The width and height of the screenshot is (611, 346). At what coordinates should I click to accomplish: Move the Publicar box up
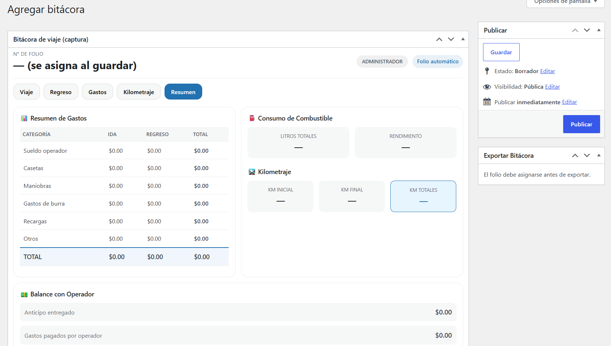coord(575,30)
